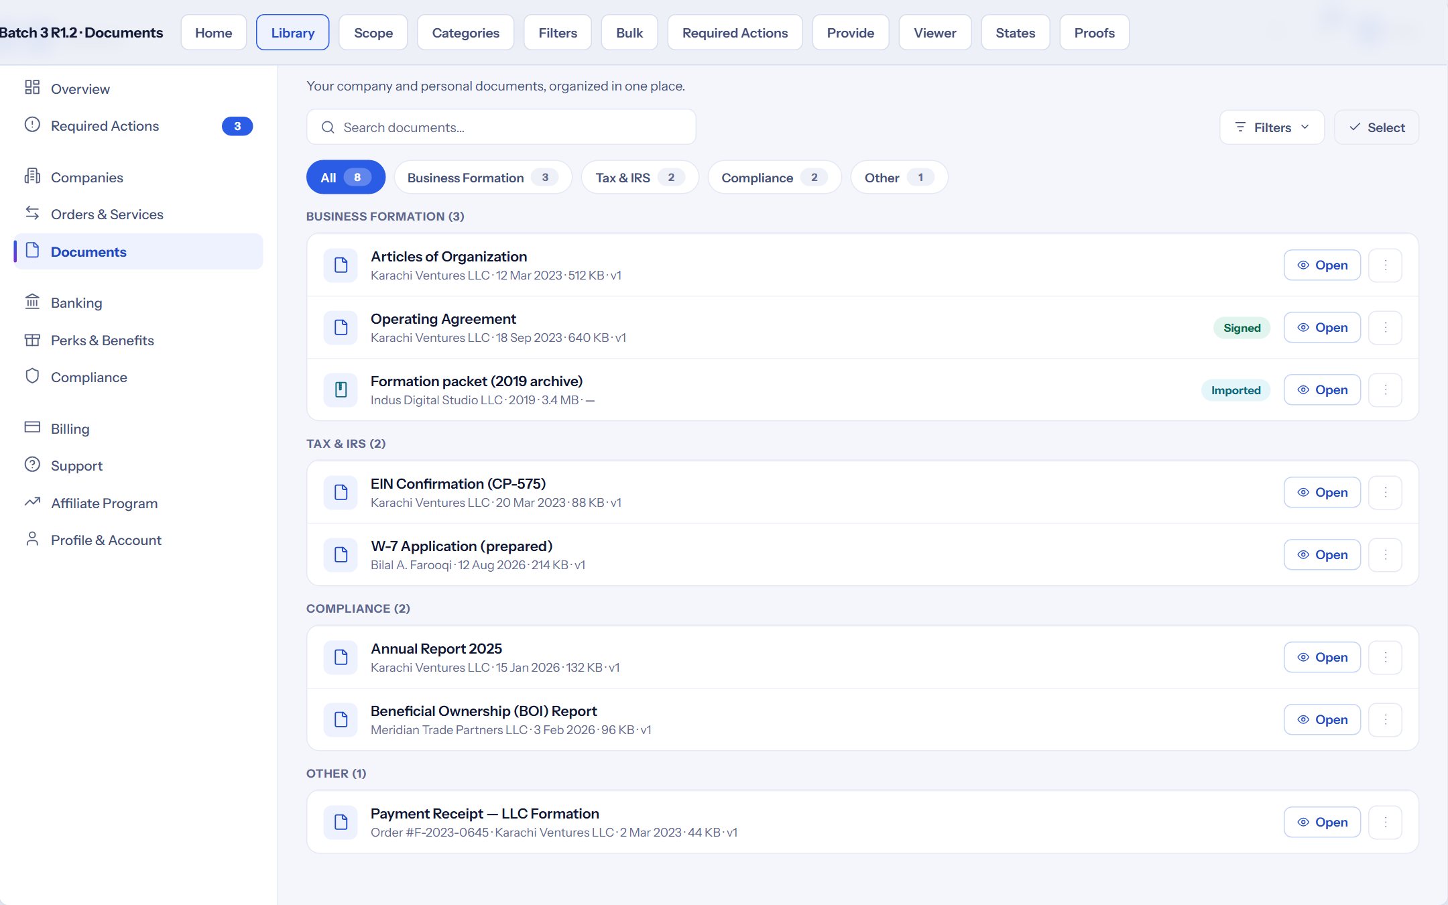
Task: Switch to the Proofs tab
Action: 1094,33
